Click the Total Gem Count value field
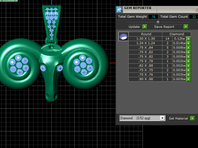 point(194,17)
